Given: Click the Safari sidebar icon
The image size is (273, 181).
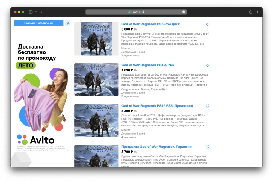Looking at the screenshot, I should coord(30,12).
